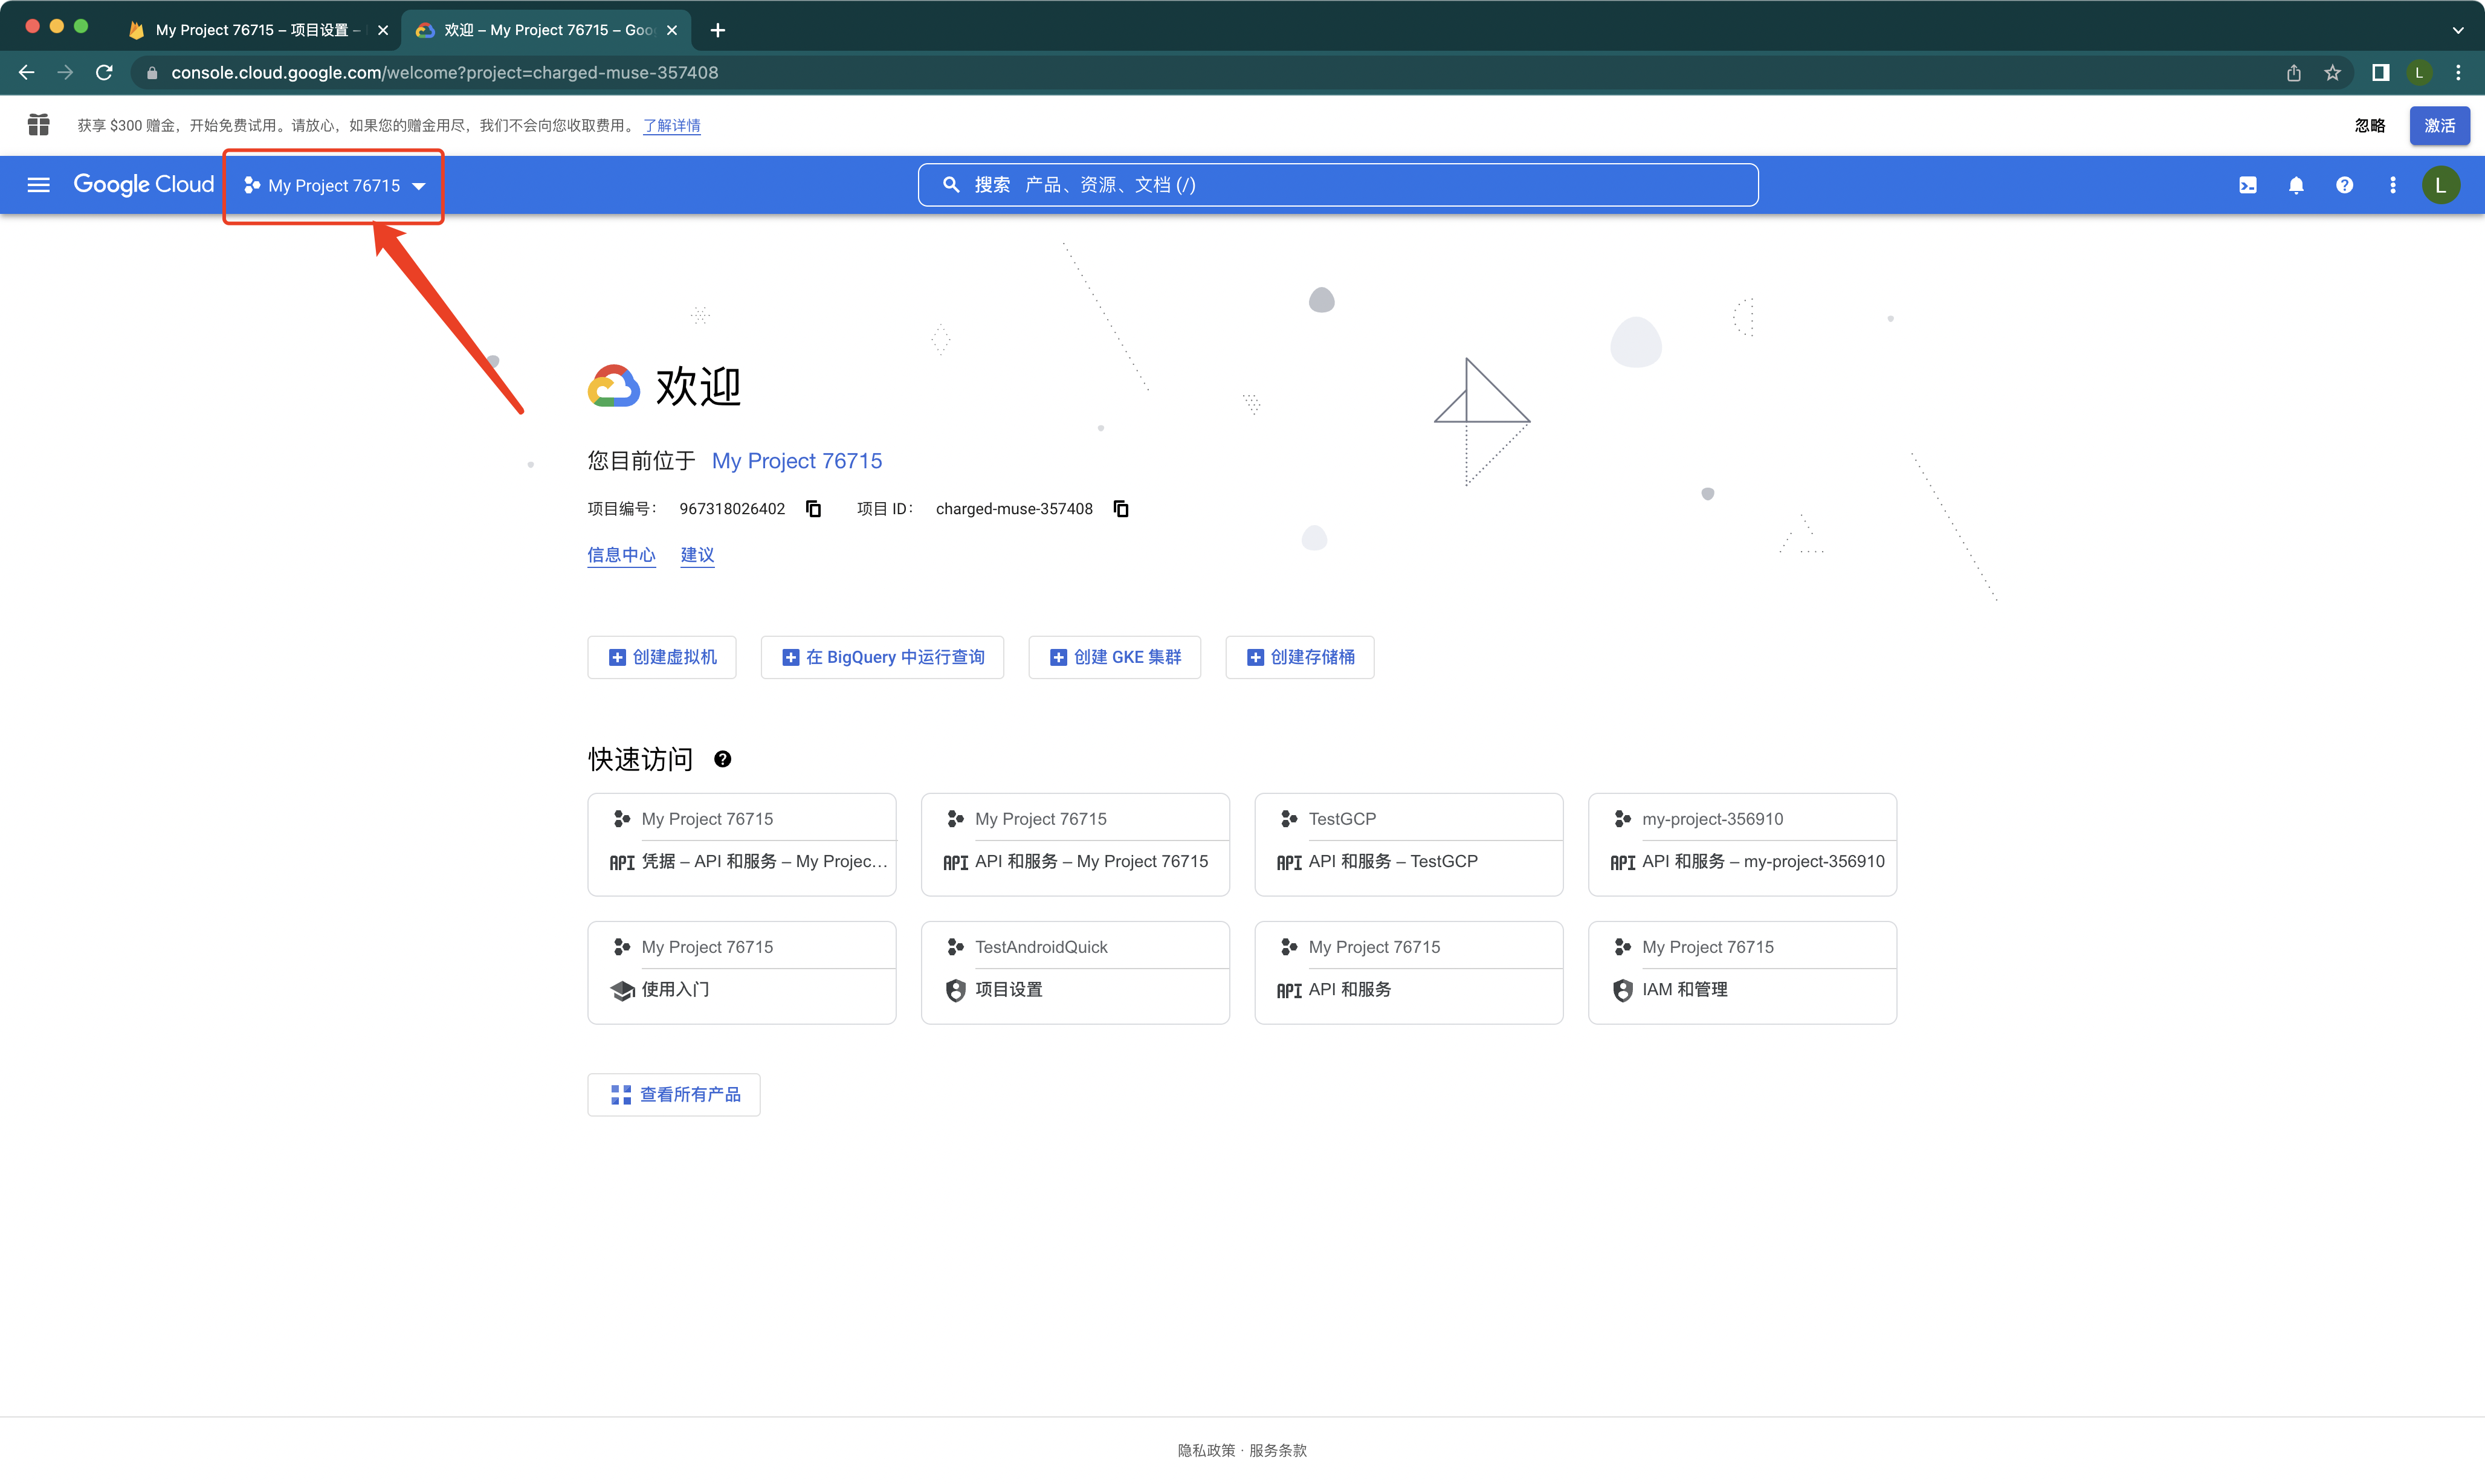Click 创建存储桶 button
The width and height of the screenshot is (2485, 1484).
1300,657
